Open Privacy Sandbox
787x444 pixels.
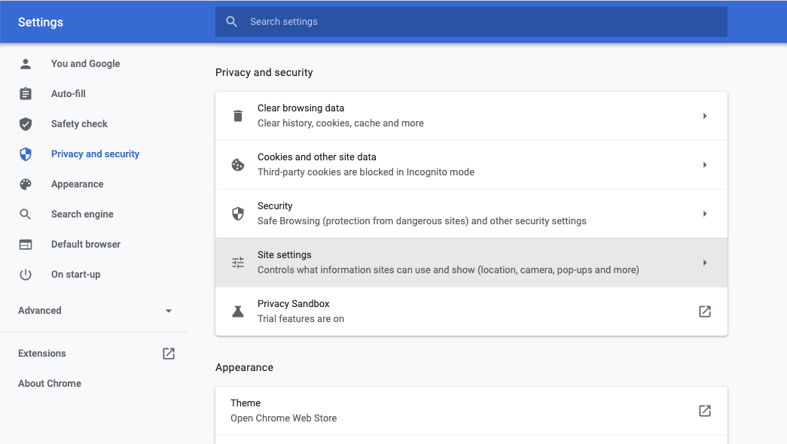(x=471, y=312)
